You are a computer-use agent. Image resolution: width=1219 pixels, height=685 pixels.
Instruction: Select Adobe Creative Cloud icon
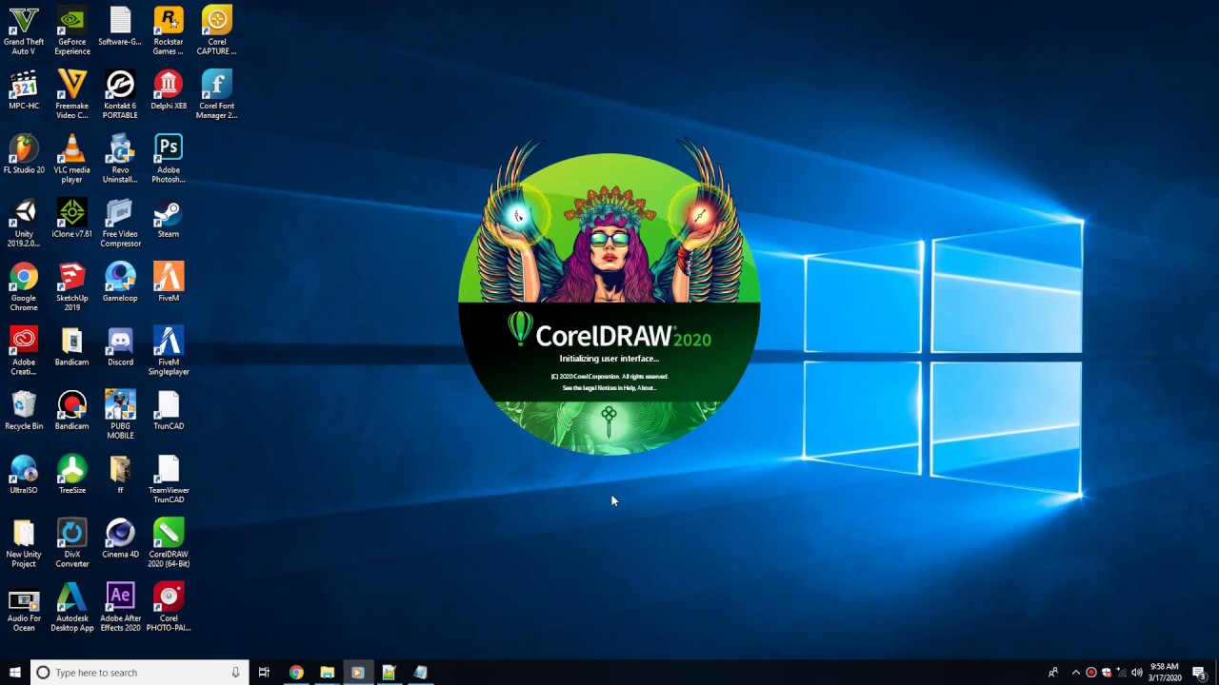pos(24,350)
